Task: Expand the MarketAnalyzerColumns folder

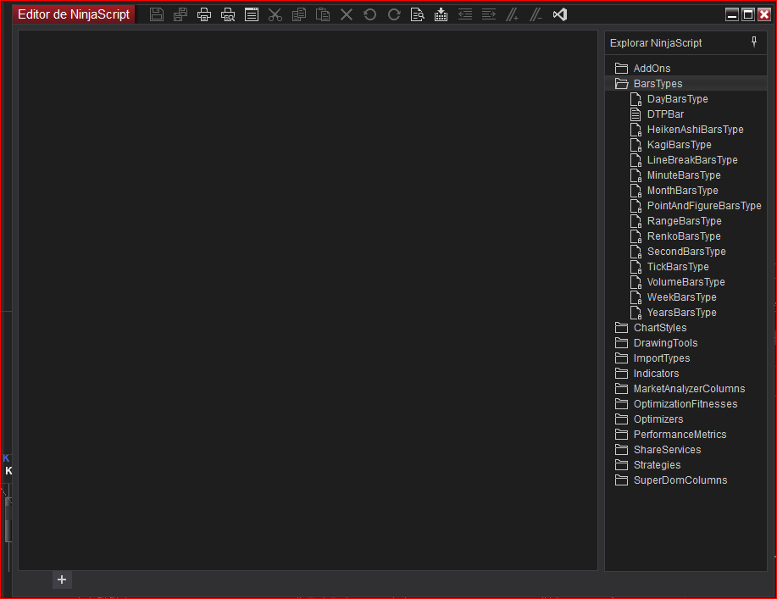Action: (680, 389)
